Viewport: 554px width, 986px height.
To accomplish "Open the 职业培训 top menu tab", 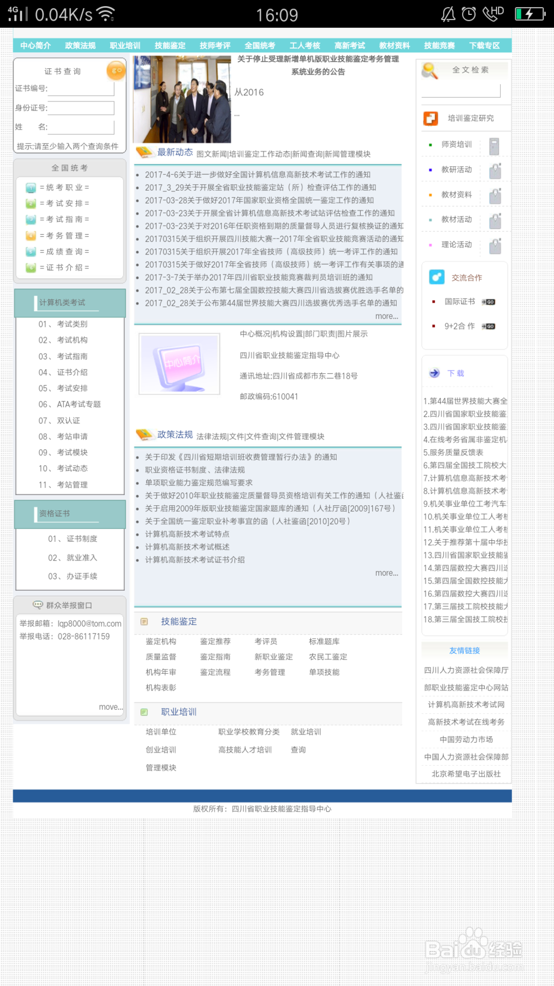I will pyautogui.click(x=125, y=45).
